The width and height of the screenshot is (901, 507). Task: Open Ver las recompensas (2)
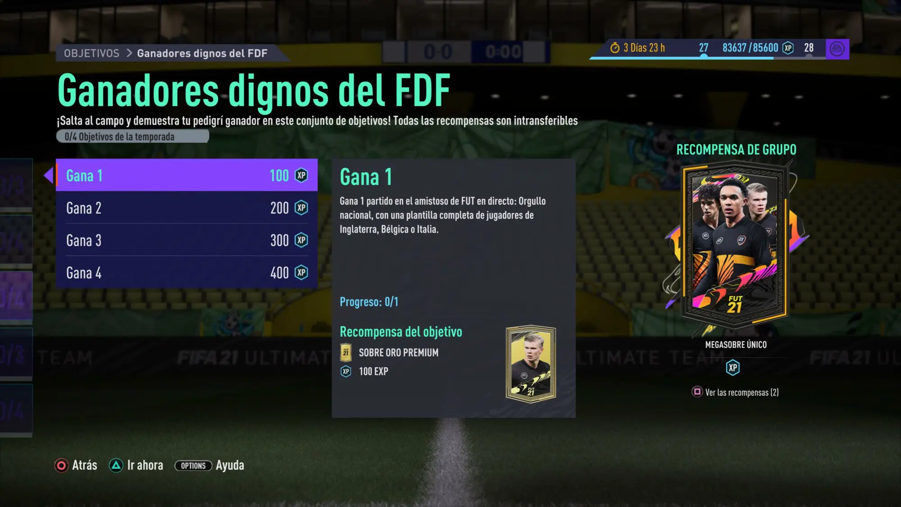742,393
